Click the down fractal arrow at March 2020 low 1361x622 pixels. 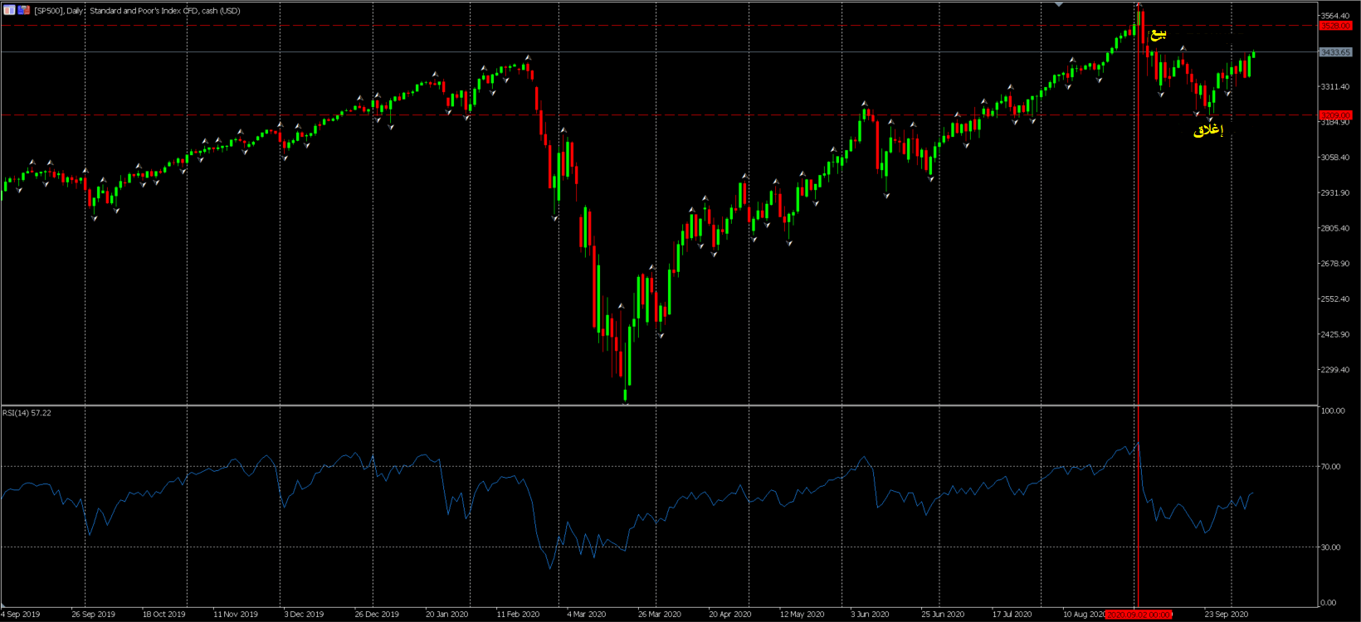click(625, 403)
